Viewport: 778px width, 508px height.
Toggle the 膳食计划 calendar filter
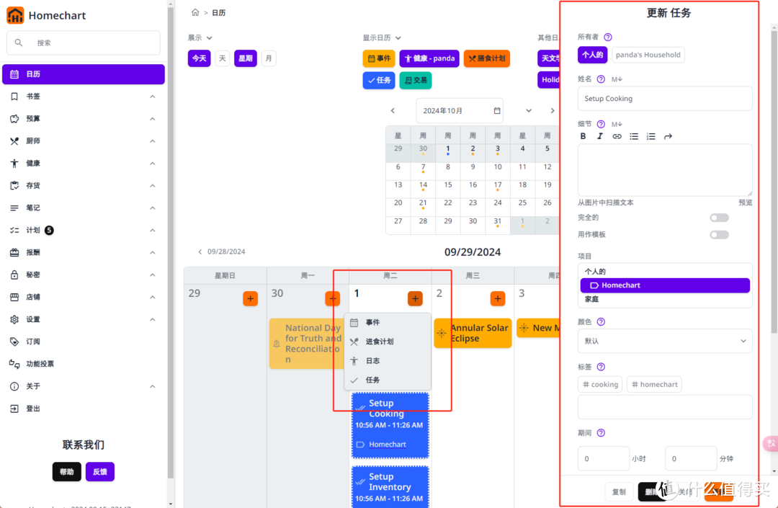(x=486, y=58)
